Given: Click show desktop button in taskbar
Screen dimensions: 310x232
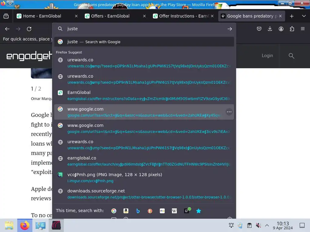Looking at the screenshot, I should pos(302,225).
